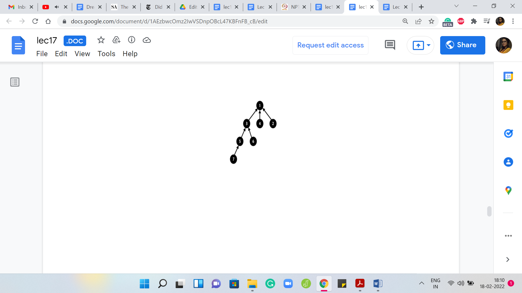Expand the Present to meeting dropdown
This screenshot has width=522, height=293.
pyautogui.click(x=429, y=45)
